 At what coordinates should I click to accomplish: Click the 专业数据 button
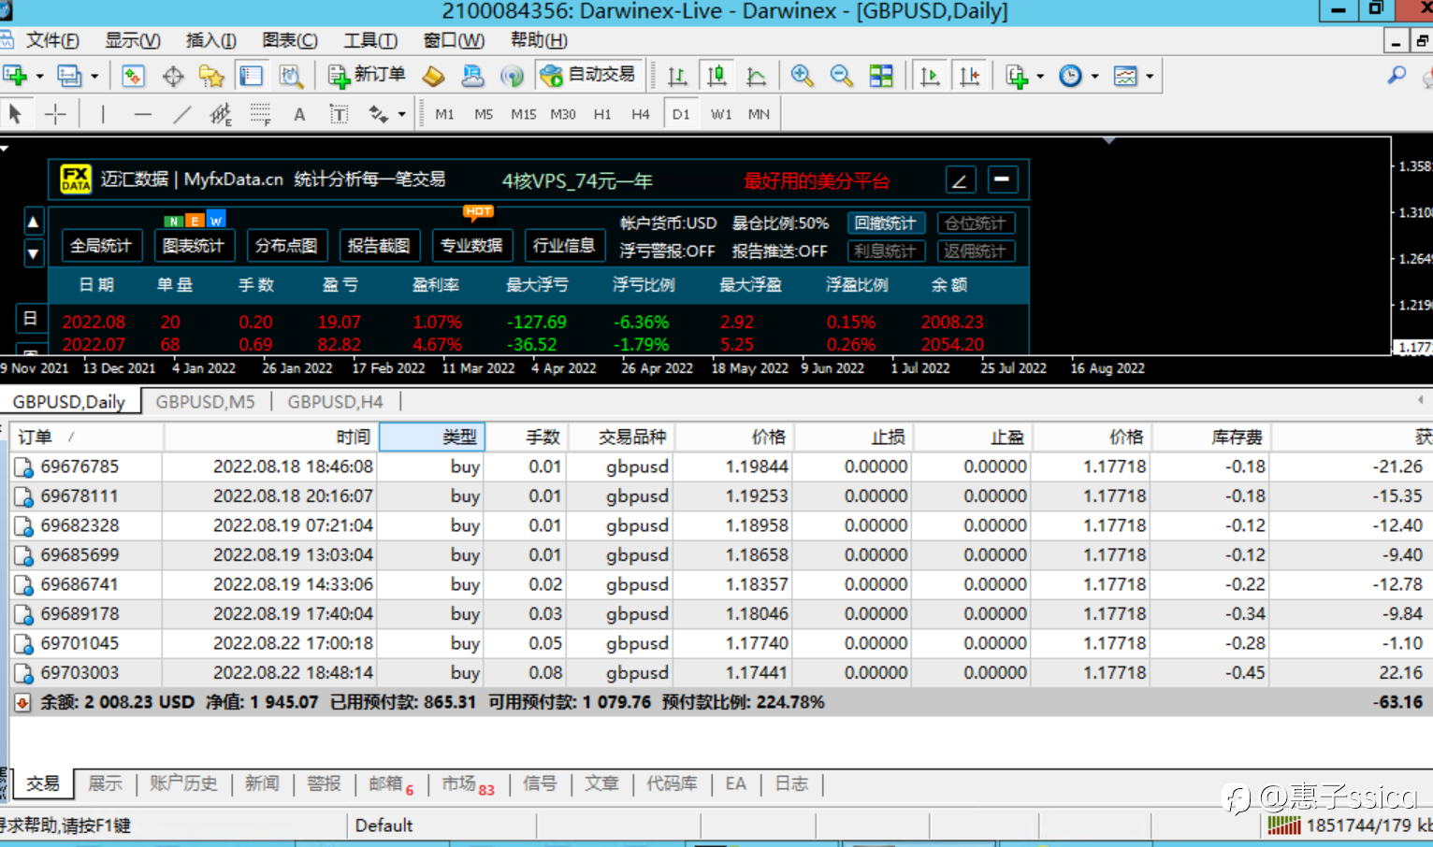click(x=471, y=246)
